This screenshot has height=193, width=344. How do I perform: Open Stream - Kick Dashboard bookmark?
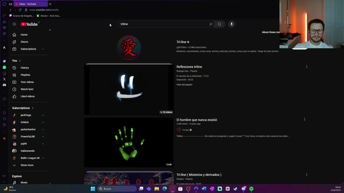pos(49,16)
